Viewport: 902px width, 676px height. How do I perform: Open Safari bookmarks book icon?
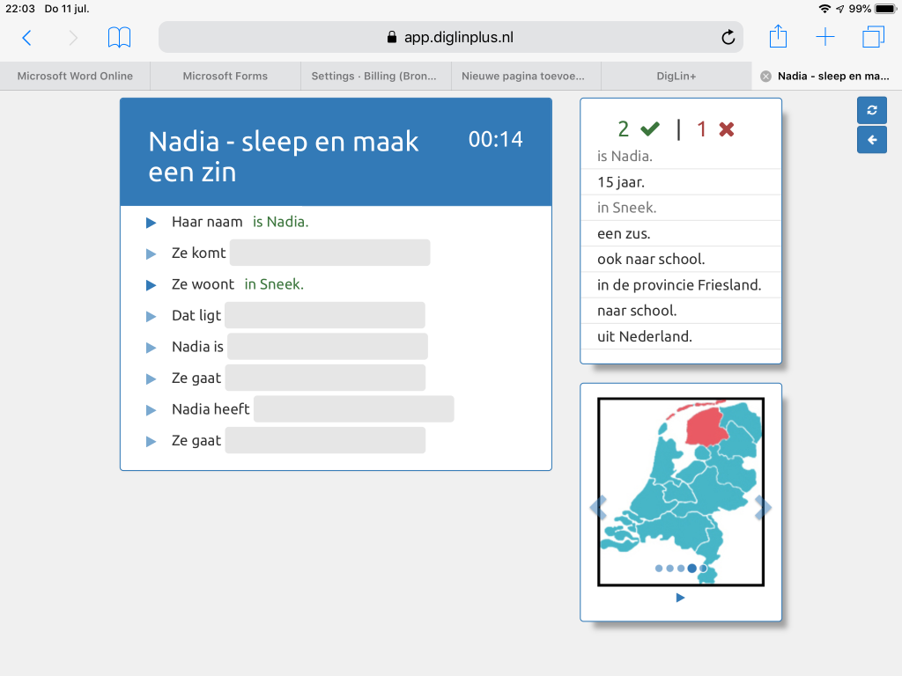tap(119, 37)
